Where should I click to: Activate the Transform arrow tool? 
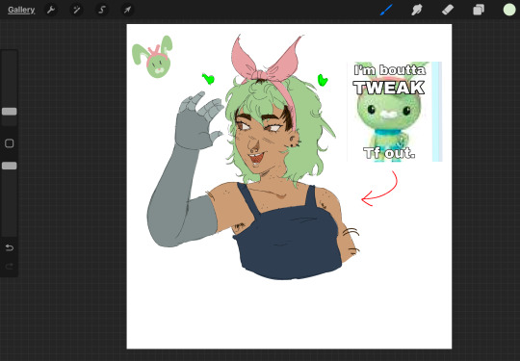pos(127,10)
